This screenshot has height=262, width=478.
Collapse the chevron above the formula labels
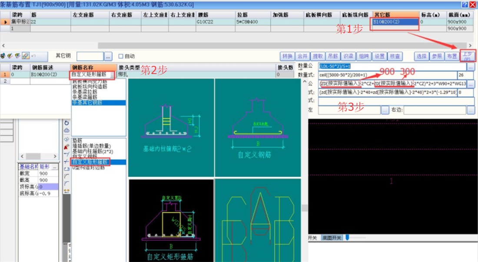305,82
